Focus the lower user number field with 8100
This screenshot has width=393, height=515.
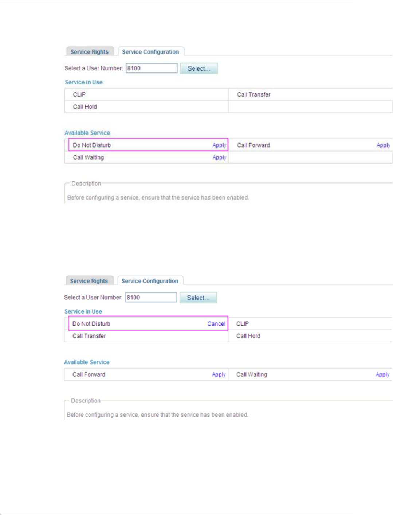pos(151,297)
